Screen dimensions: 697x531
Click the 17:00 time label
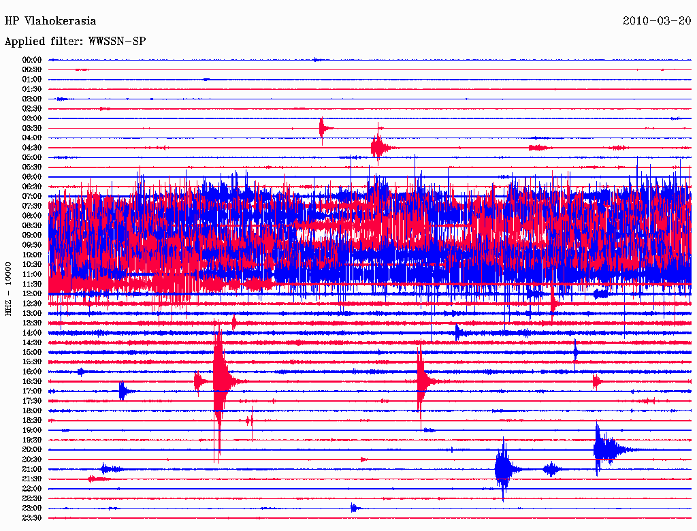(x=32, y=391)
